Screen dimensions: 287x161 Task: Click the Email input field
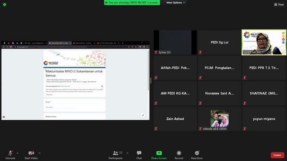60,107
